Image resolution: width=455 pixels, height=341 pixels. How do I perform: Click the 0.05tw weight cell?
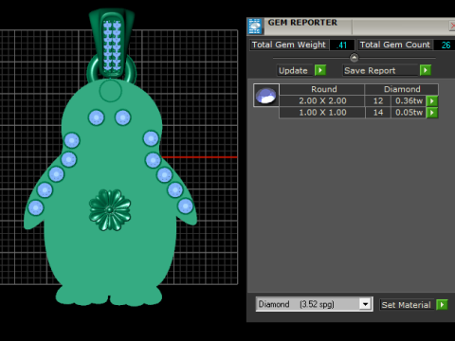pos(409,113)
